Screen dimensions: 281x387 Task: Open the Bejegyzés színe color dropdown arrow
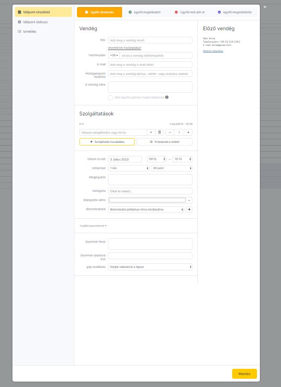point(189,201)
